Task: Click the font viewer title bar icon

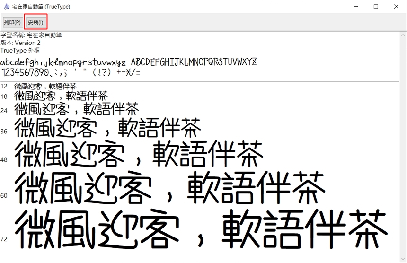Action: tap(6, 7)
